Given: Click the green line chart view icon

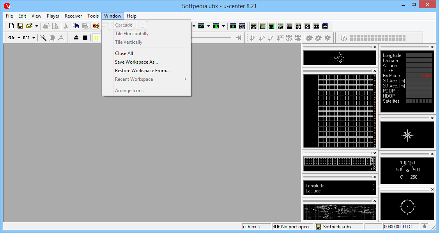Looking at the screenshot, I should coord(201,26).
